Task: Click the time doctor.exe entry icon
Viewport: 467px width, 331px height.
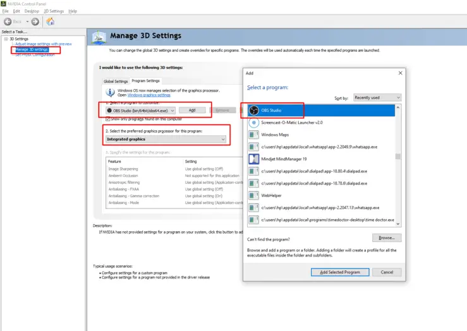Action: point(254,220)
